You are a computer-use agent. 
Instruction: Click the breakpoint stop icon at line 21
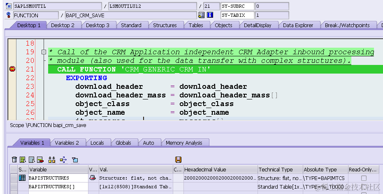[12, 69]
